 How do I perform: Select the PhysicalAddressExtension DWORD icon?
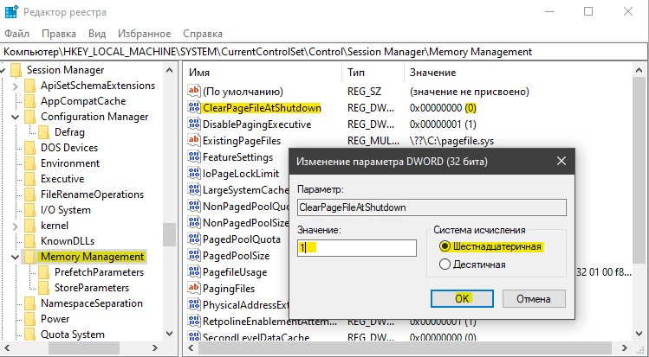pyautogui.click(x=194, y=305)
